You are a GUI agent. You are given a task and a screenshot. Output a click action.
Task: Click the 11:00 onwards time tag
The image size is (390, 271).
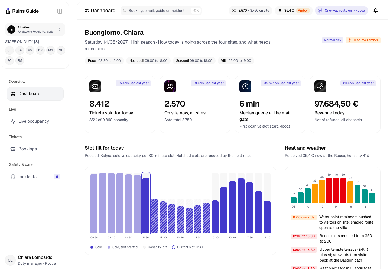(x=304, y=217)
